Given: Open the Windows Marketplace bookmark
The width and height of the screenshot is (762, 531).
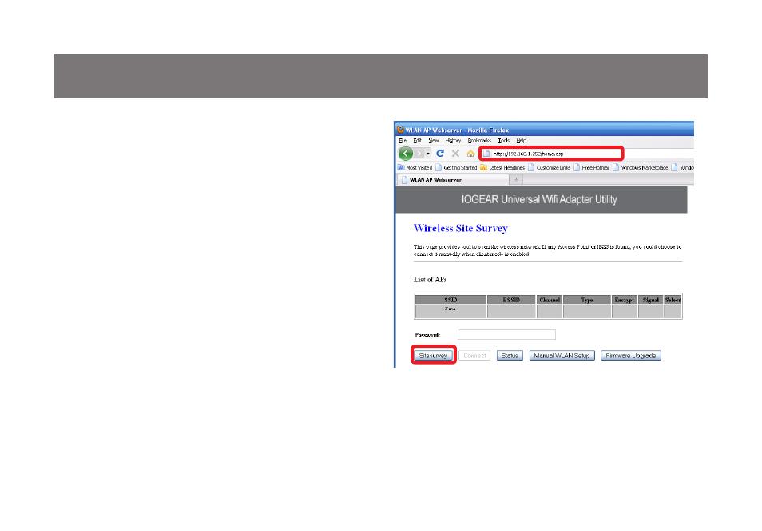Looking at the screenshot, I should click(x=641, y=167).
